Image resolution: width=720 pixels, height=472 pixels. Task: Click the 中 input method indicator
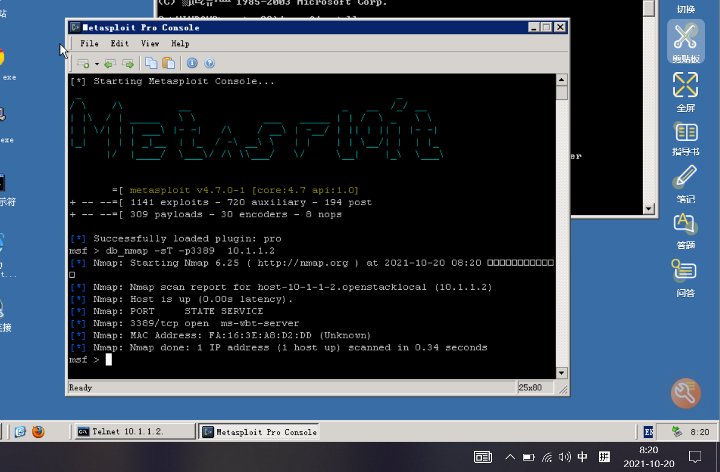point(582,457)
